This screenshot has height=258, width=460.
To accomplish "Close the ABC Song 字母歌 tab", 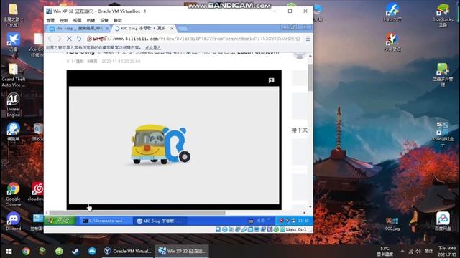I will click(172, 29).
